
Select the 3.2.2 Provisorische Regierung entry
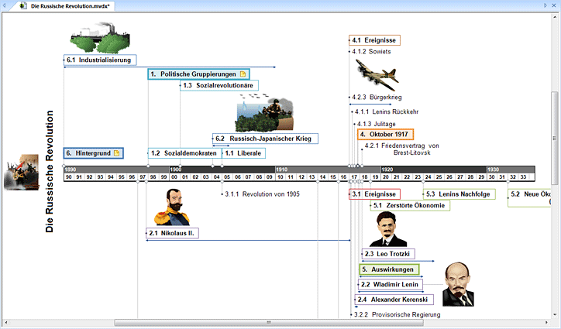(x=398, y=315)
